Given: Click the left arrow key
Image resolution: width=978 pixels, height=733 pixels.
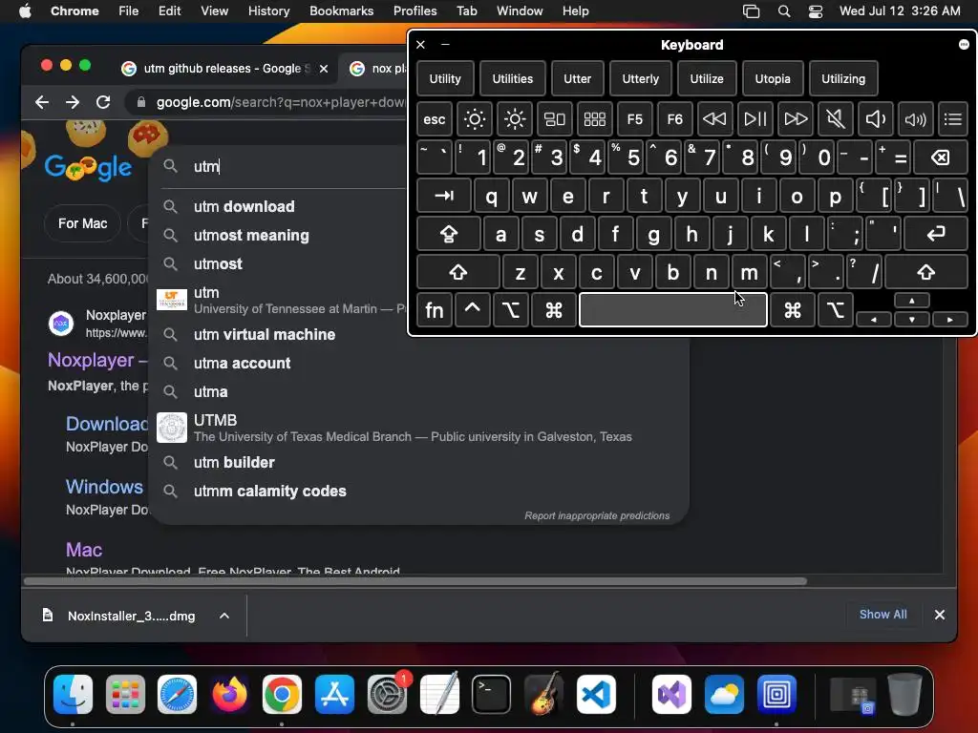Looking at the screenshot, I should point(873,319).
